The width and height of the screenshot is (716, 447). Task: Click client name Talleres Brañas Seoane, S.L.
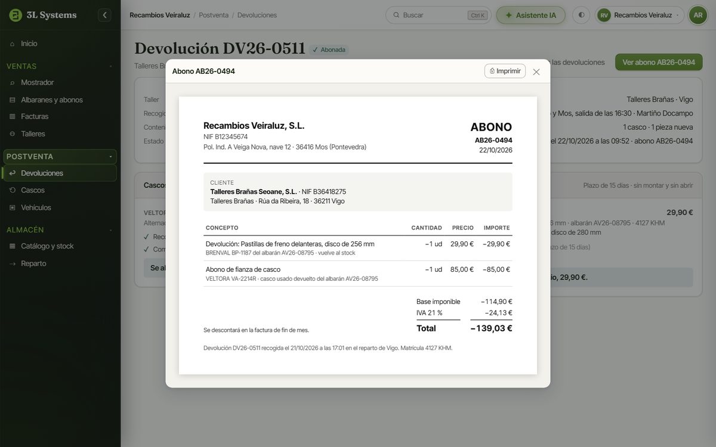click(254, 192)
